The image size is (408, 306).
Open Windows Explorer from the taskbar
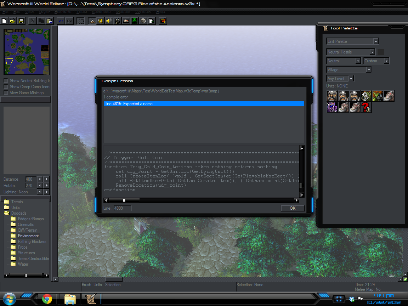(x=70, y=299)
